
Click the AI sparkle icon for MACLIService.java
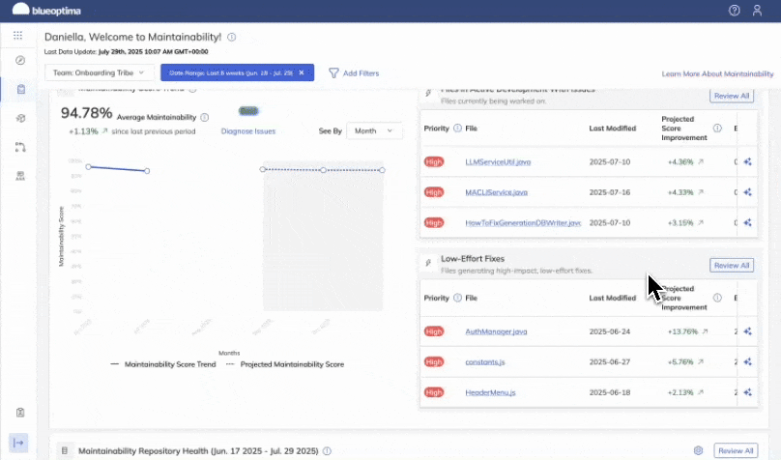tap(747, 192)
